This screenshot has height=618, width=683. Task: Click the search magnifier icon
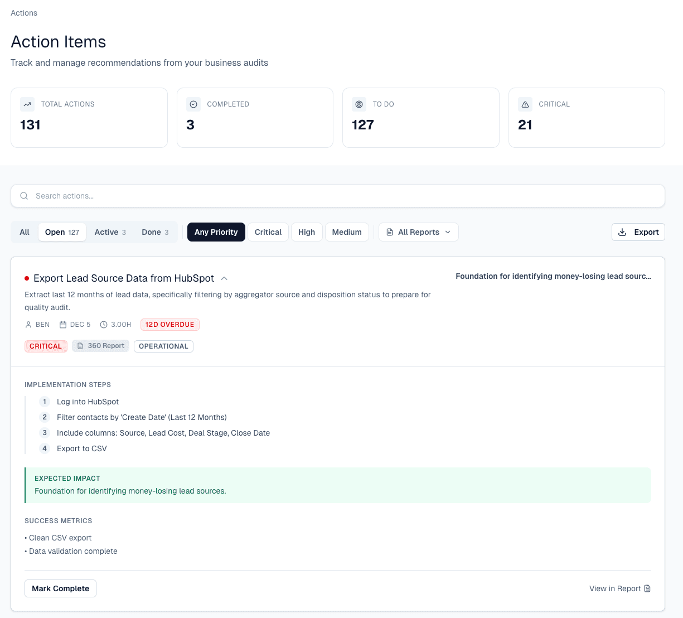click(23, 196)
